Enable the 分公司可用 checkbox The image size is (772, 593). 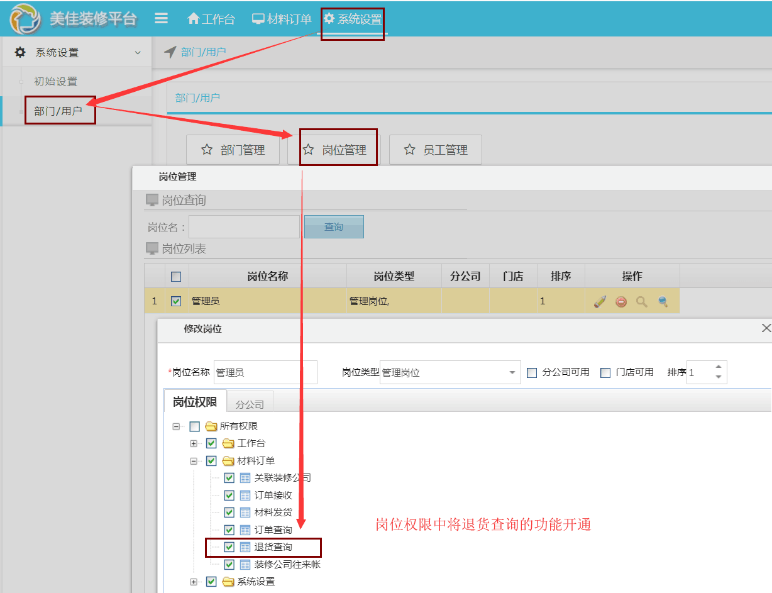point(532,372)
